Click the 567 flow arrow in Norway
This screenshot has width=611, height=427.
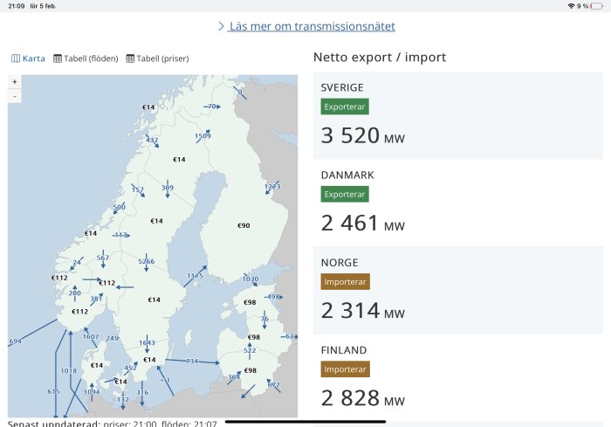(x=103, y=258)
